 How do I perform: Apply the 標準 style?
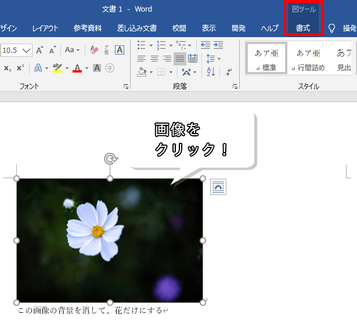tap(266, 58)
